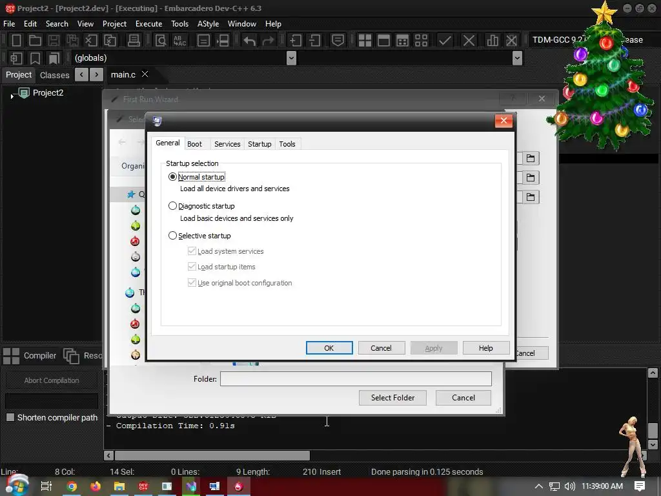The height and width of the screenshot is (496, 661).
Task: Open the (globals) scope dropdown
Action: 291,58
